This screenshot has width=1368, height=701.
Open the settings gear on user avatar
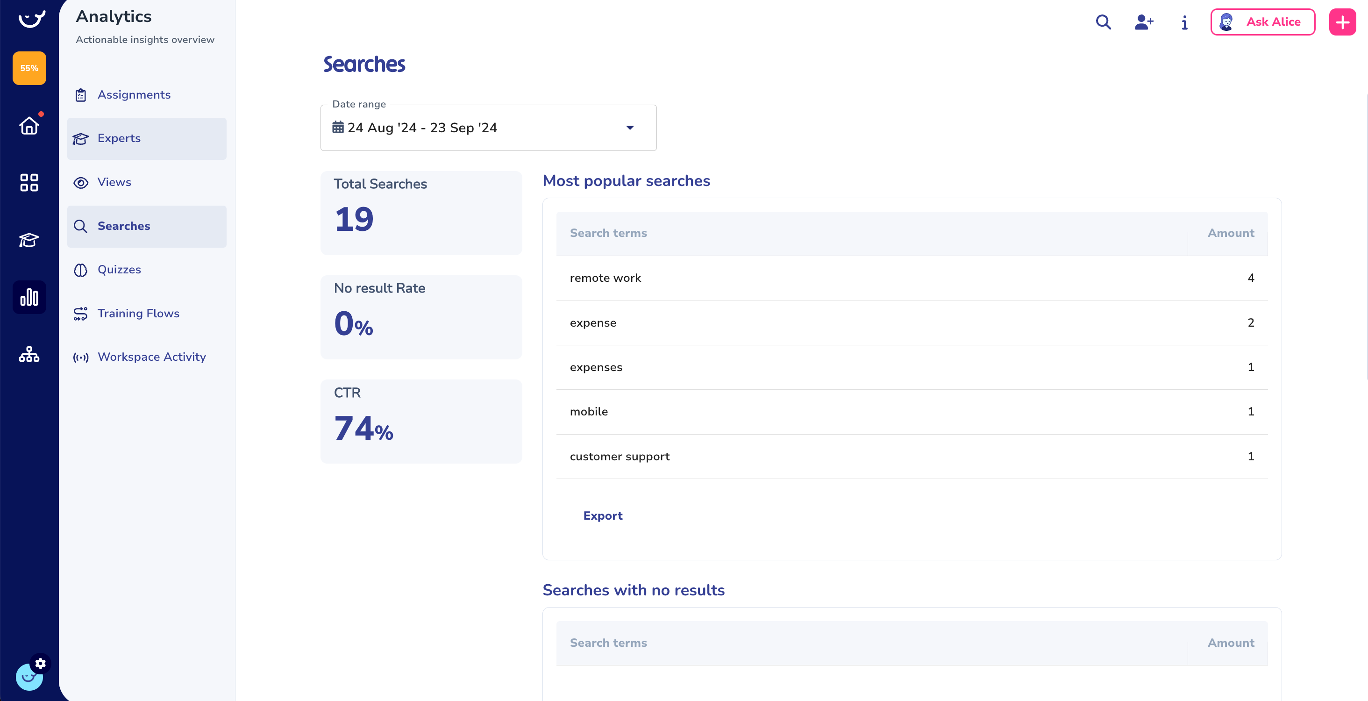click(40, 663)
